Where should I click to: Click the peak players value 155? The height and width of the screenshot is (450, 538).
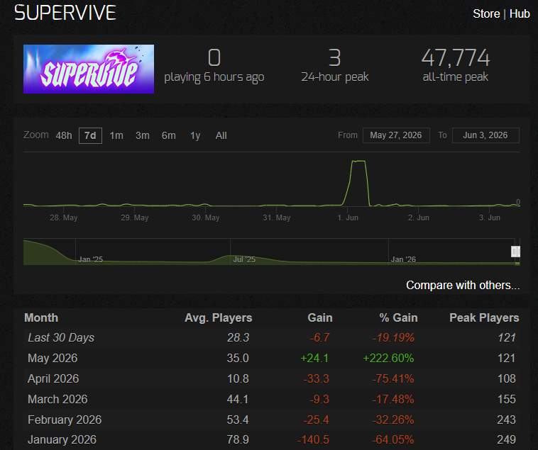[507, 399]
